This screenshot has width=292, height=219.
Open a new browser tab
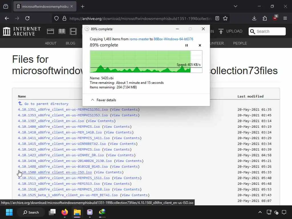(x=82, y=7)
